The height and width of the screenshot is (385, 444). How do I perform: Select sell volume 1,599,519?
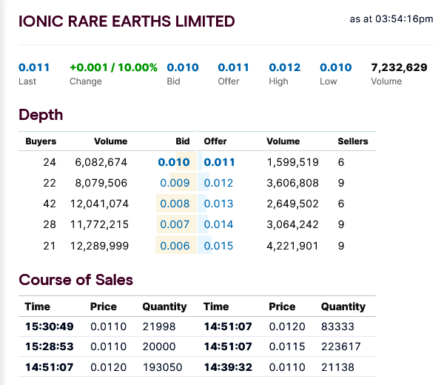(293, 162)
